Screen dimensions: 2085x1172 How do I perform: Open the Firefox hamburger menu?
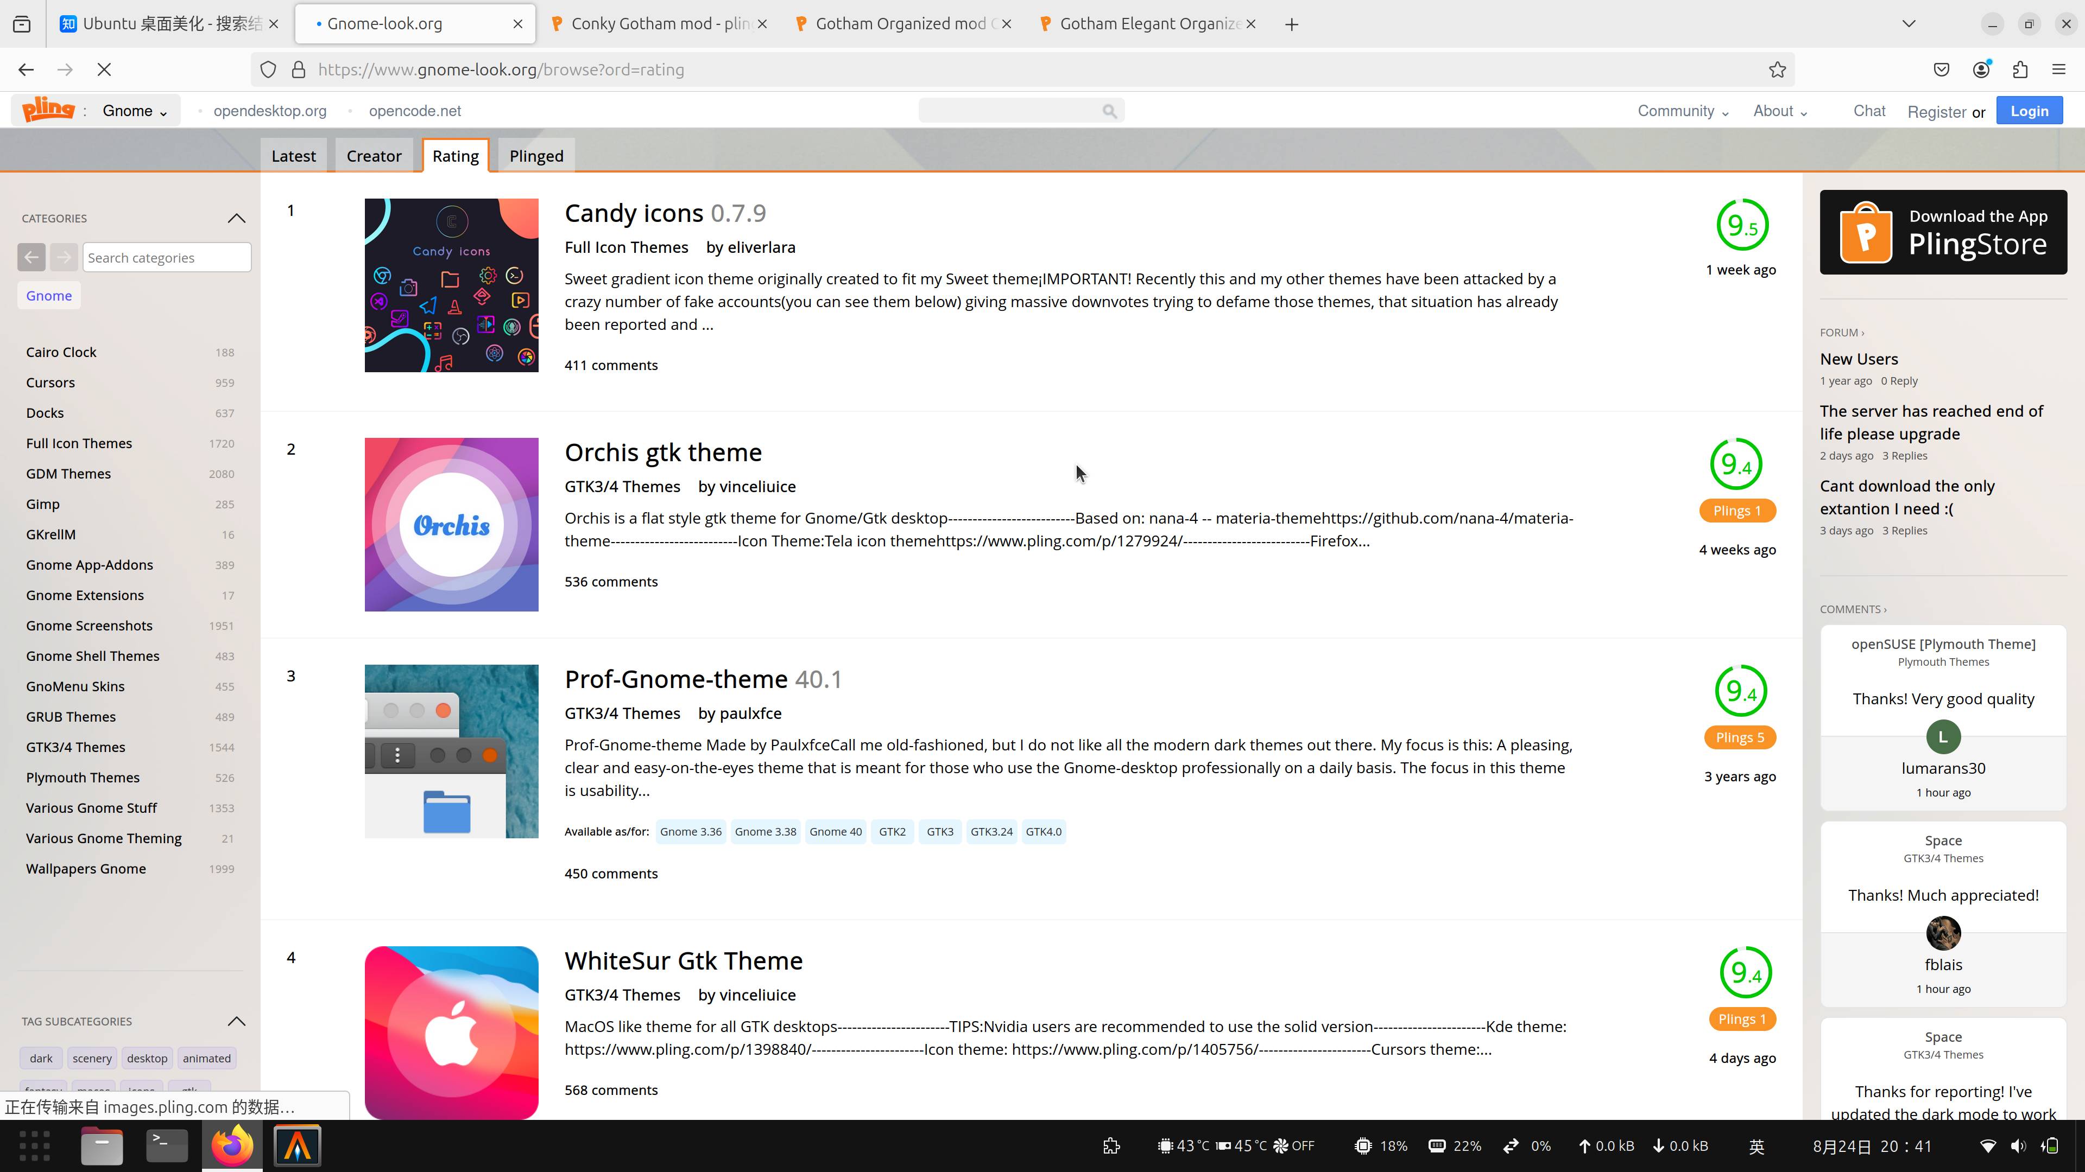point(2059,69)
